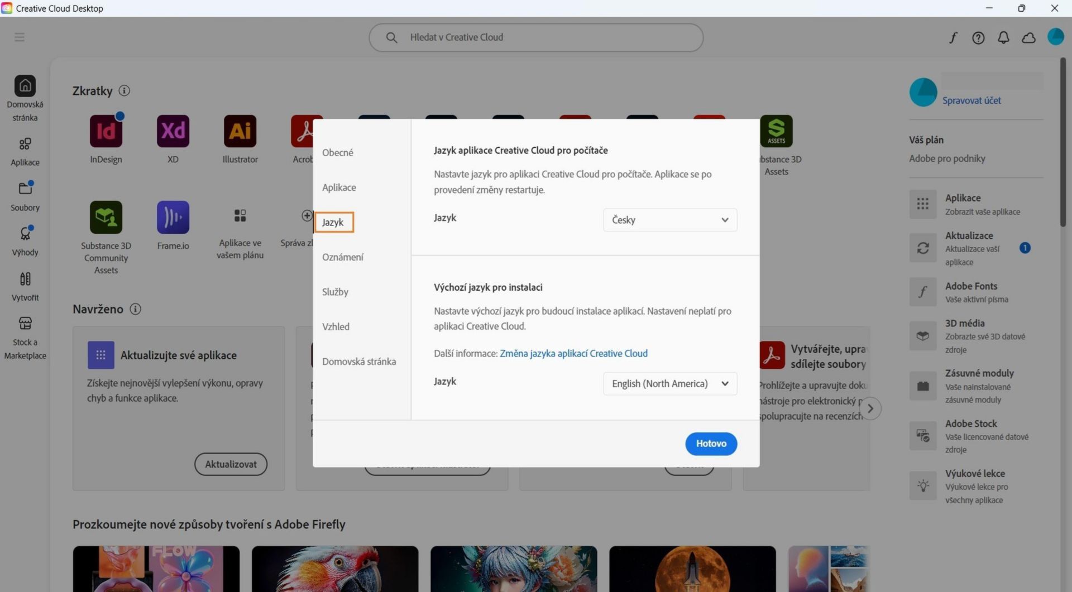Viewport: 1072px width, 592px height.
Task: Click info icon next to Zkratky
Action: [125, 90]
